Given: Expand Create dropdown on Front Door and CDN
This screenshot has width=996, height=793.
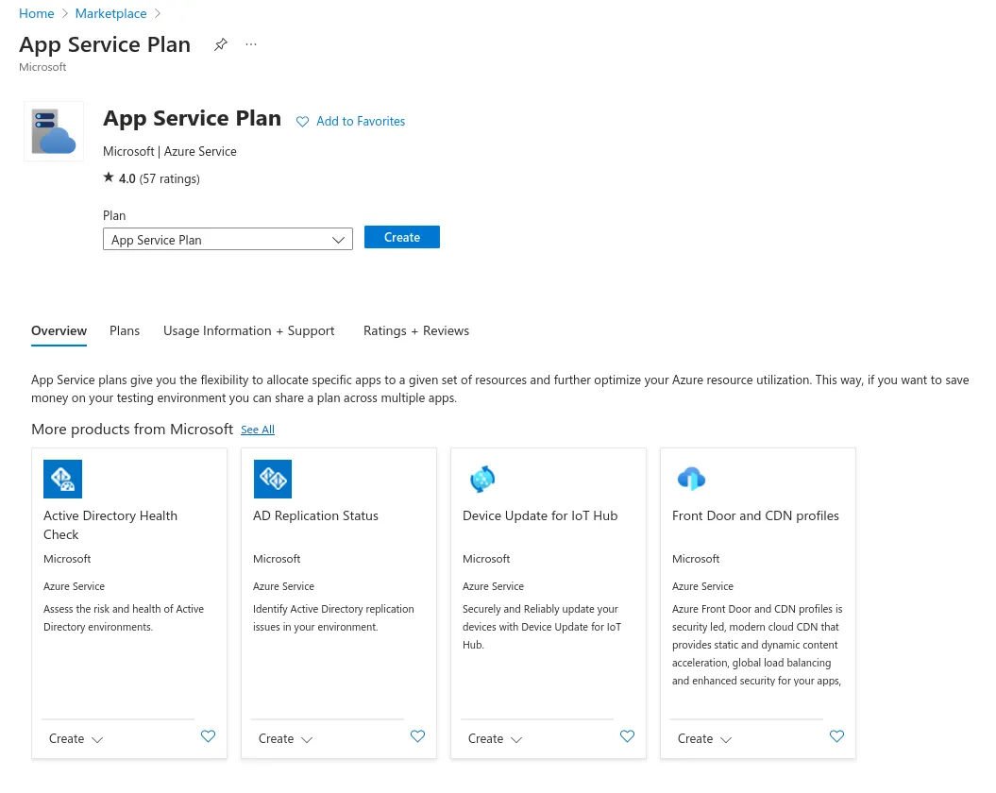Looking at the screenshot, I should (705, 738).
